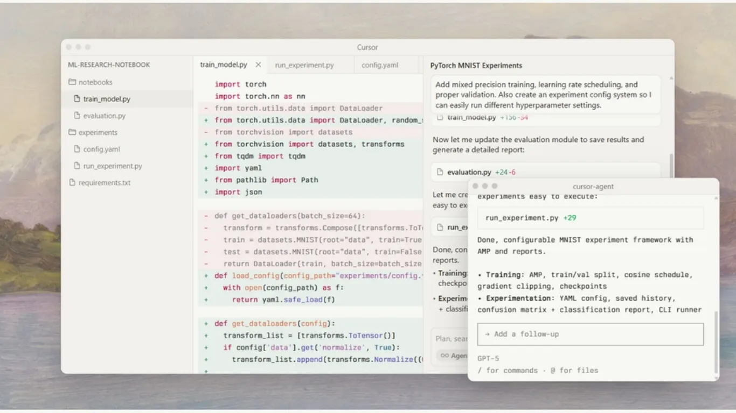Viewport: 736px width, 413px height.
Task: Click file icon next to requirements.txt
Action: [x=72, y=183]
